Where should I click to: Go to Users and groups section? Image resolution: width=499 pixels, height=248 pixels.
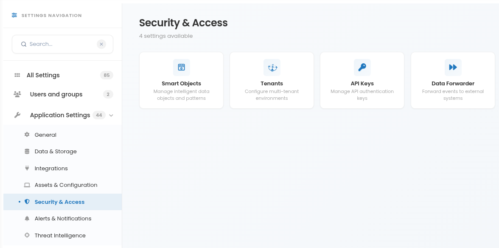click(63, 94)
